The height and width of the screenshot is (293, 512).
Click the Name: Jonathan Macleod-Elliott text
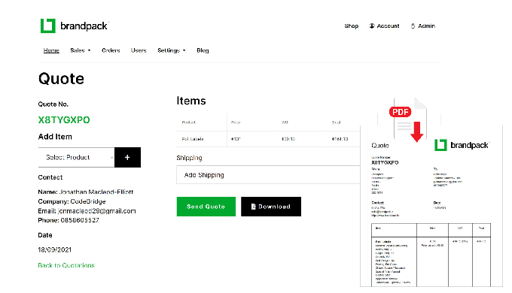pyautogui.click(x=86, y=192)
